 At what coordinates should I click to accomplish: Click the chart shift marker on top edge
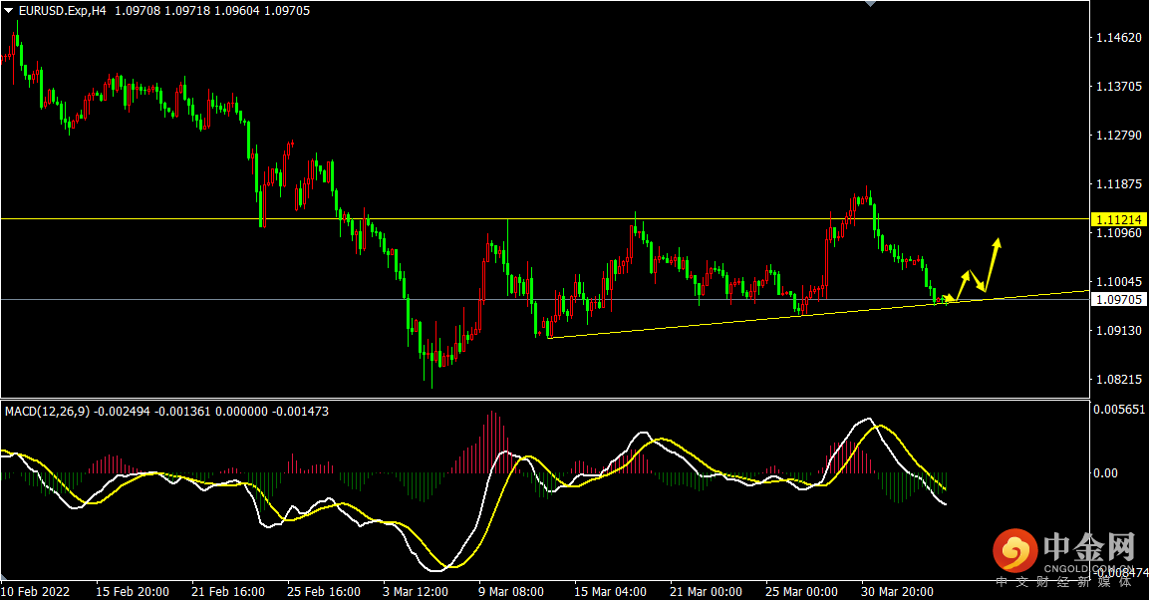(870, 4)
